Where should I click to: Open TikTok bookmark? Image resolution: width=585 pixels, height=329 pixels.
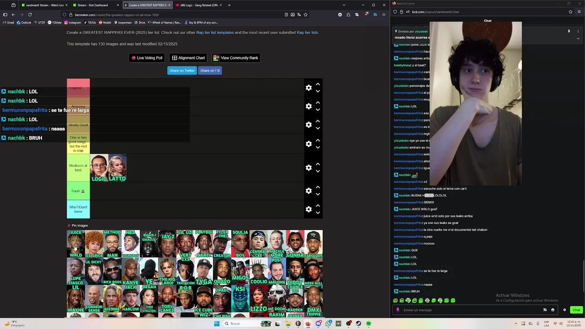pyautogui.click(x=90, y=22)
